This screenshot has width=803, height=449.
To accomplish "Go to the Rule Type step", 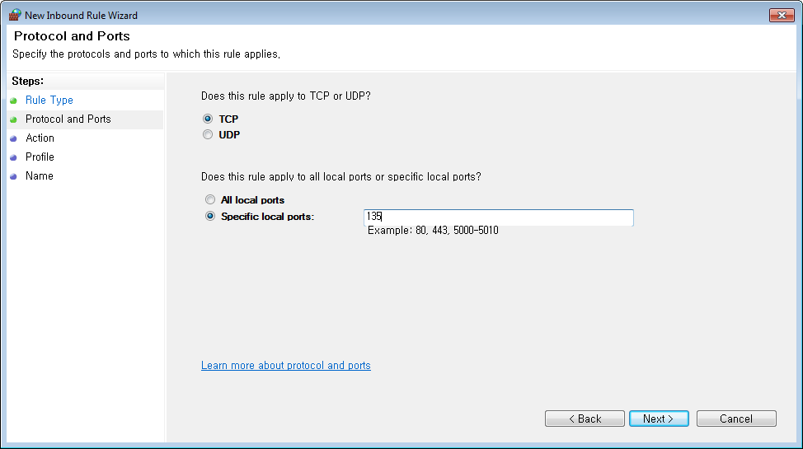I will pyautogui.click(x=49, y=100).
